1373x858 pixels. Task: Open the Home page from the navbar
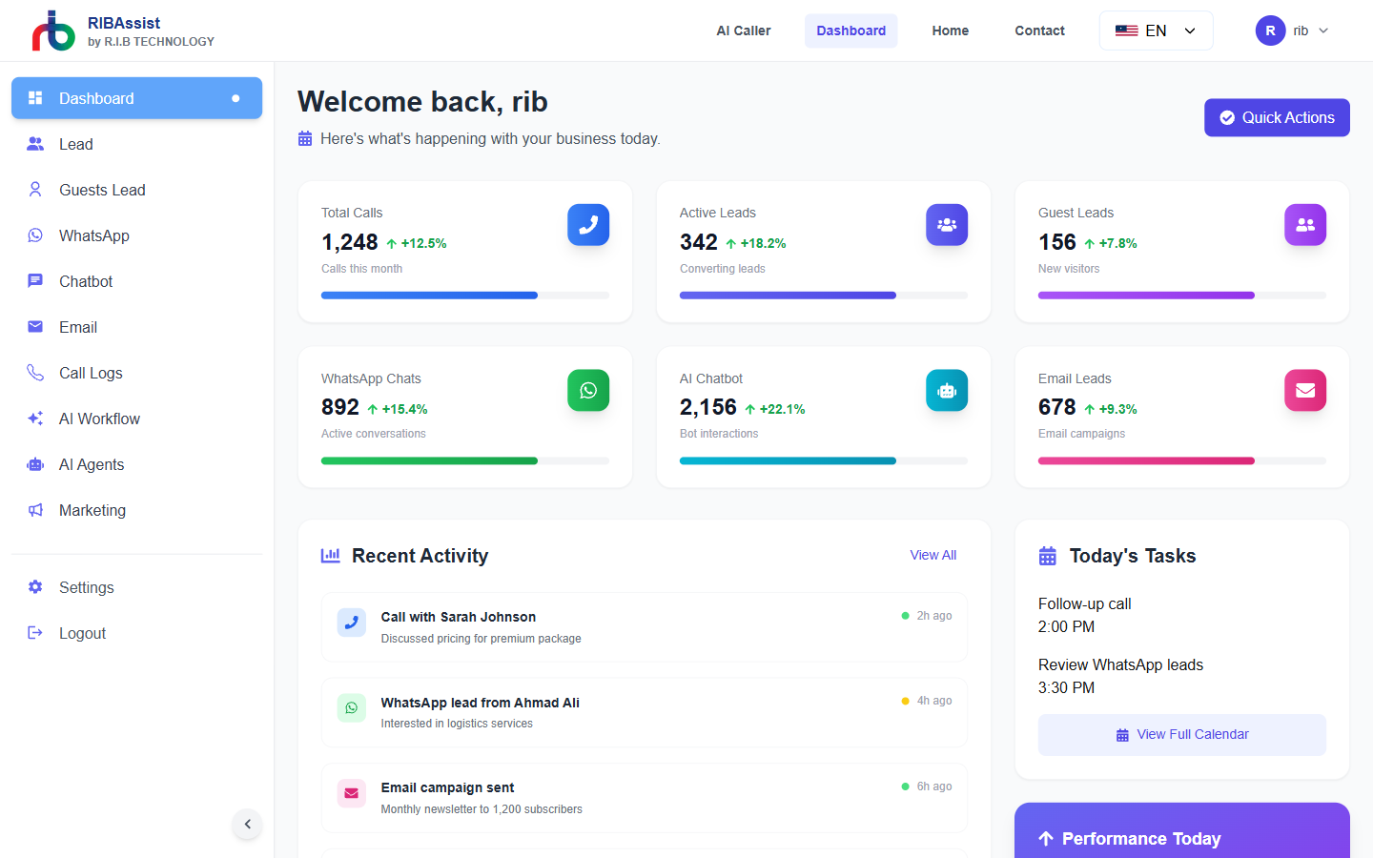[x=950, y=30]
